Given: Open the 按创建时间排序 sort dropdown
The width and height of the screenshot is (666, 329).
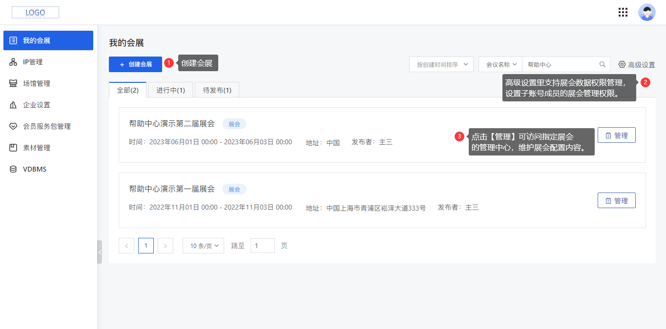Looking at the screenshot, I should click(441, 64).
